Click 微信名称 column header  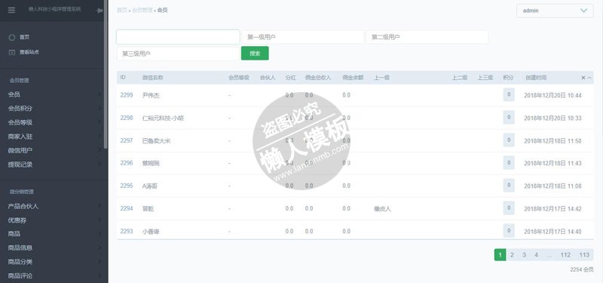tap(153, 78)
